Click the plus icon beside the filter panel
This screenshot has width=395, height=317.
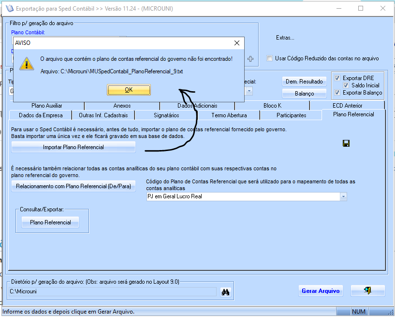point(250,59)
